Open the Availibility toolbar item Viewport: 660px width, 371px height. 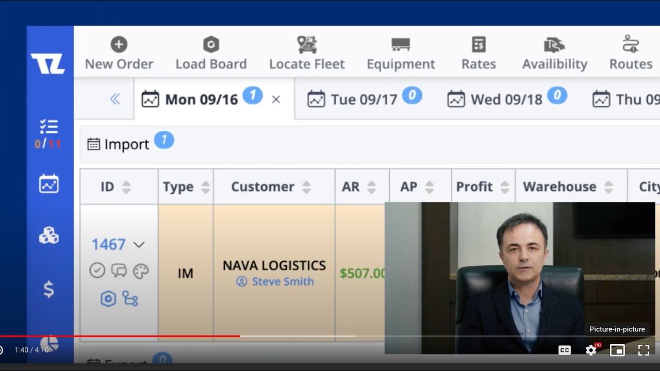point(555,54)
